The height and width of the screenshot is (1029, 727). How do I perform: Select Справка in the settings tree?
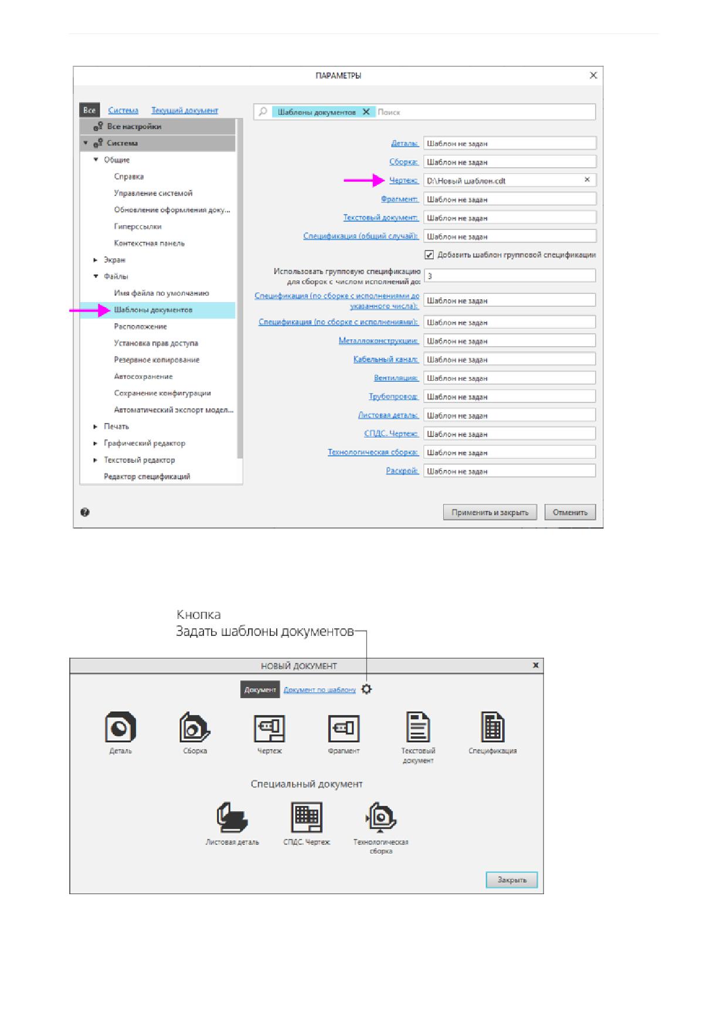[x=129, y=176]
